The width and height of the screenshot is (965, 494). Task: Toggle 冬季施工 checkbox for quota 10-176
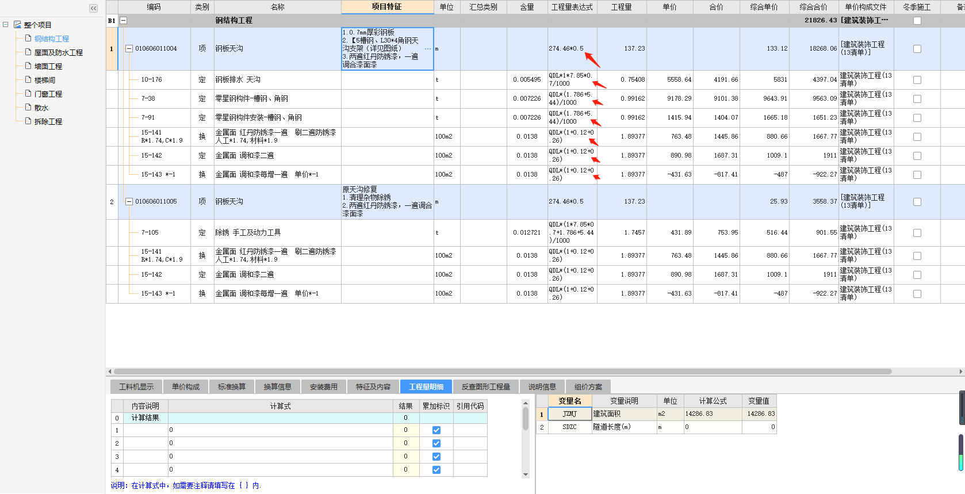point(917,80)
